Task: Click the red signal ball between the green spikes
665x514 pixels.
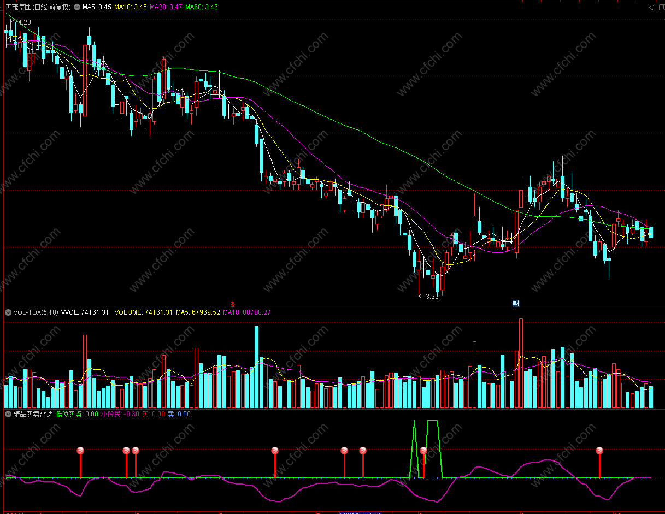Action: 423,451
